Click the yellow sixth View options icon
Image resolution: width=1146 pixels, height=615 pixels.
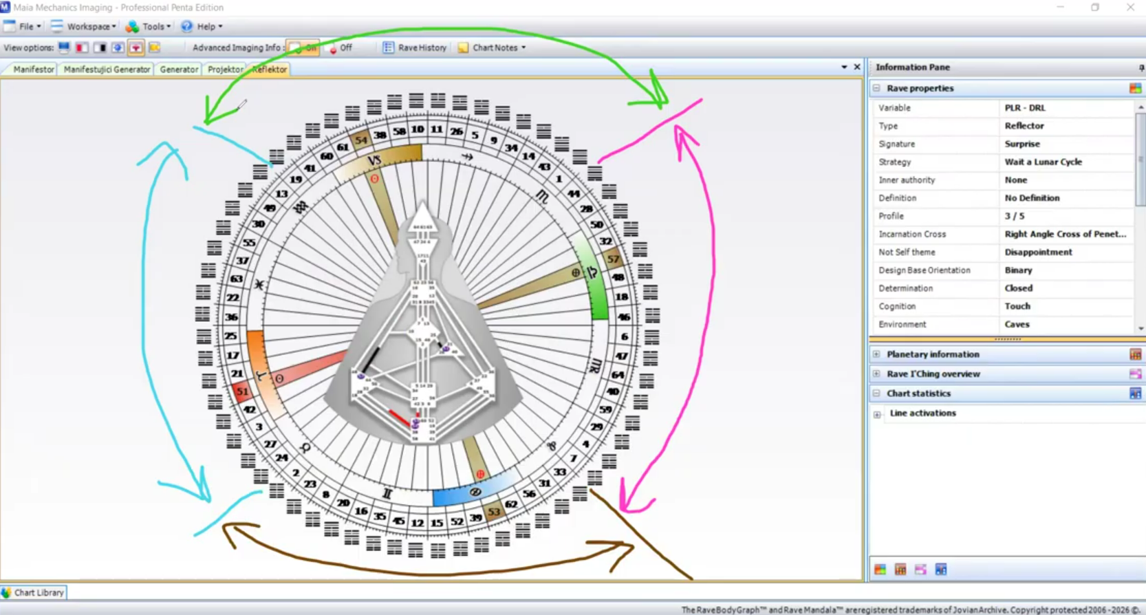click(x=154, y=47)
